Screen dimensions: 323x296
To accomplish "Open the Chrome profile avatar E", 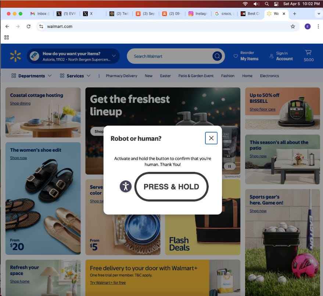I will point(308,26).
